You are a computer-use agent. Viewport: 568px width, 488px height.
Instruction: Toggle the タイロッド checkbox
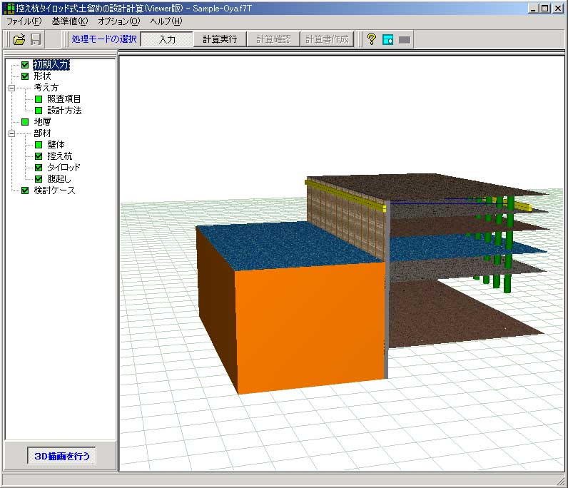pos(39,168)
